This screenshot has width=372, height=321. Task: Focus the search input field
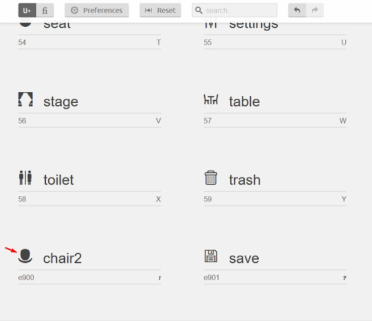(239, 10)
